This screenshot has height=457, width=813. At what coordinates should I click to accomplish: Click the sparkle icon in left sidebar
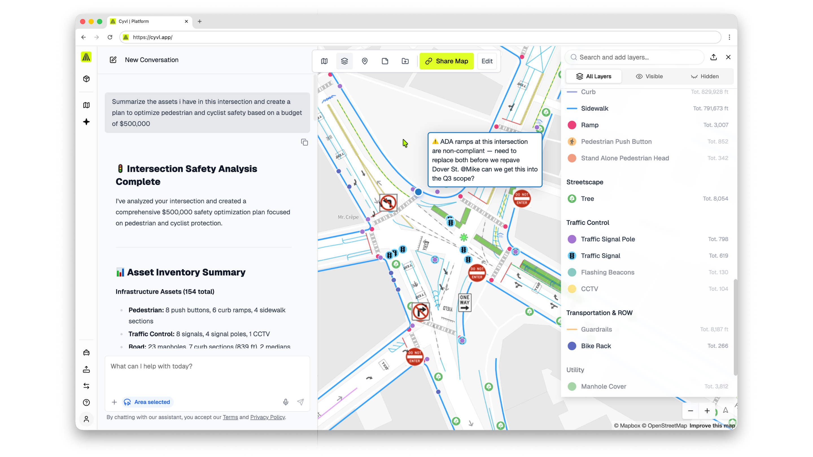tap(86, 122)
